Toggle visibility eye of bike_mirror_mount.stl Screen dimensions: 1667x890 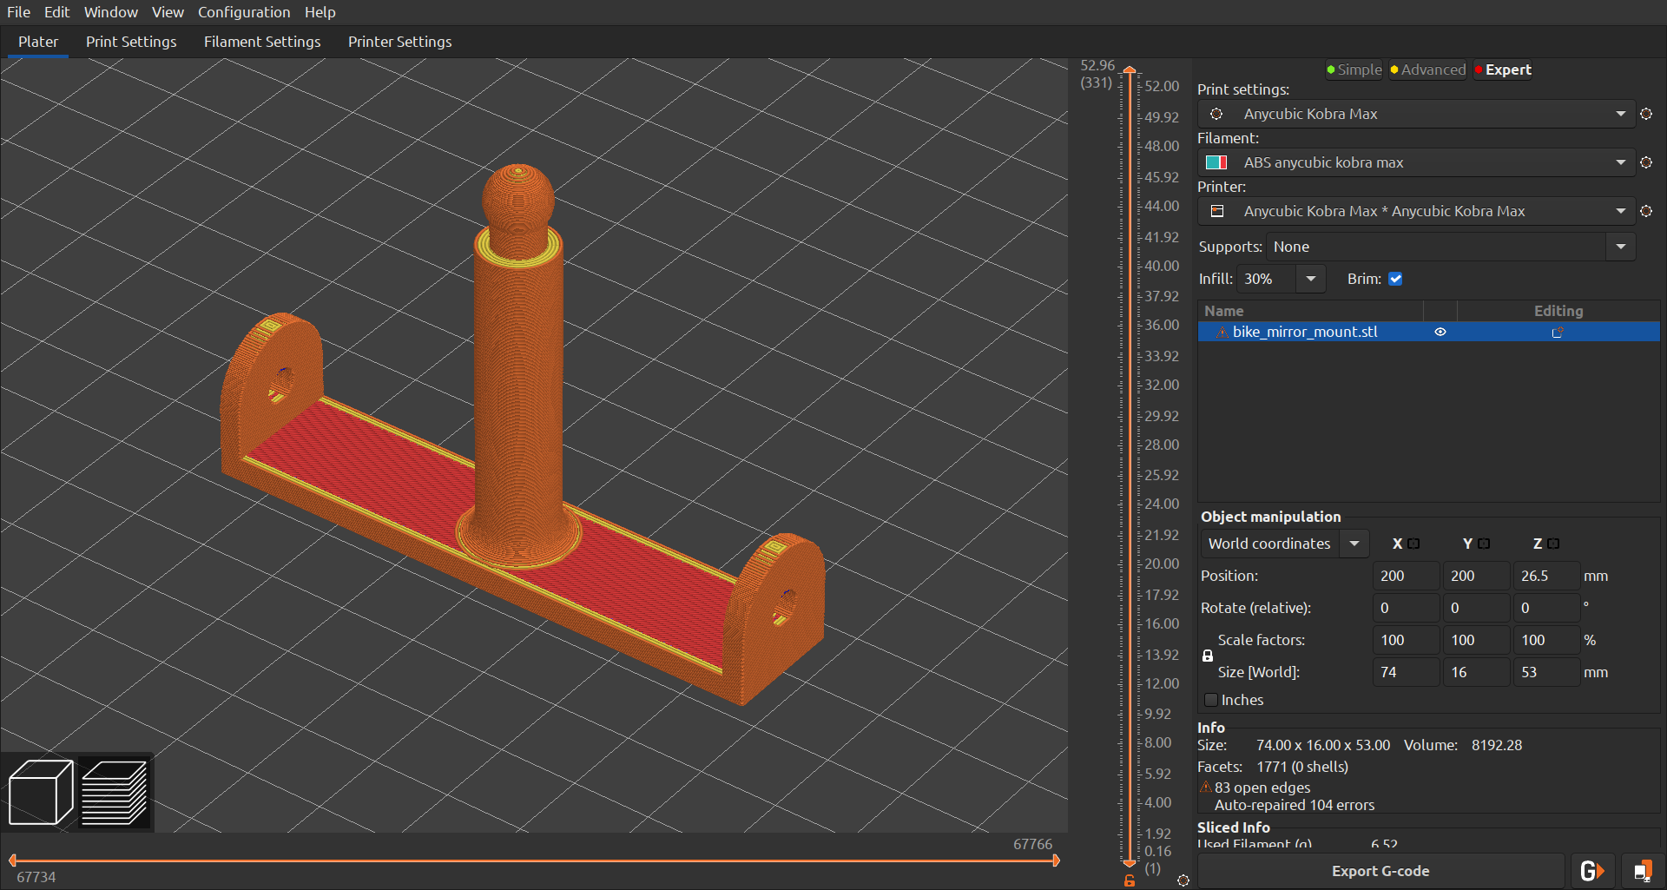point(1440,332)
